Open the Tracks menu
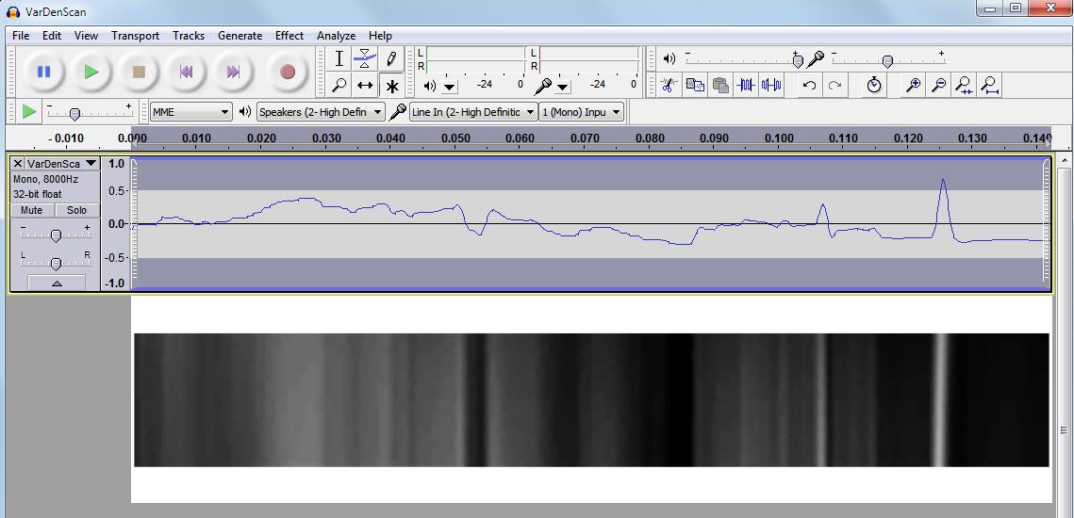 189,36
